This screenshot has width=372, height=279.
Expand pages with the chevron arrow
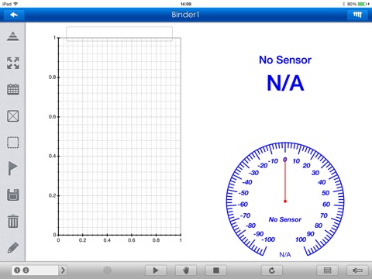click(x=63, y=270)
